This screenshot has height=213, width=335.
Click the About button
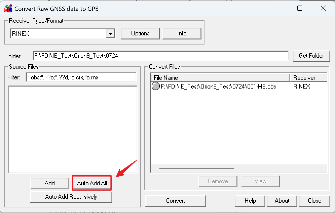coord(282,201)
